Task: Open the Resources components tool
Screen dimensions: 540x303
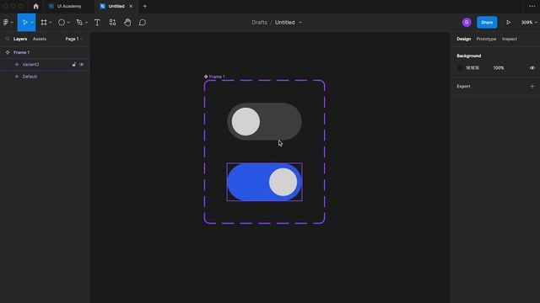Action: [112, 23]
